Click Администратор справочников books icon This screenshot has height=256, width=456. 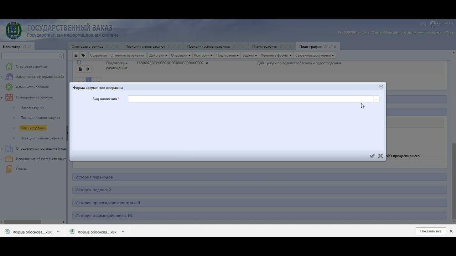click(x=9, y=77)
